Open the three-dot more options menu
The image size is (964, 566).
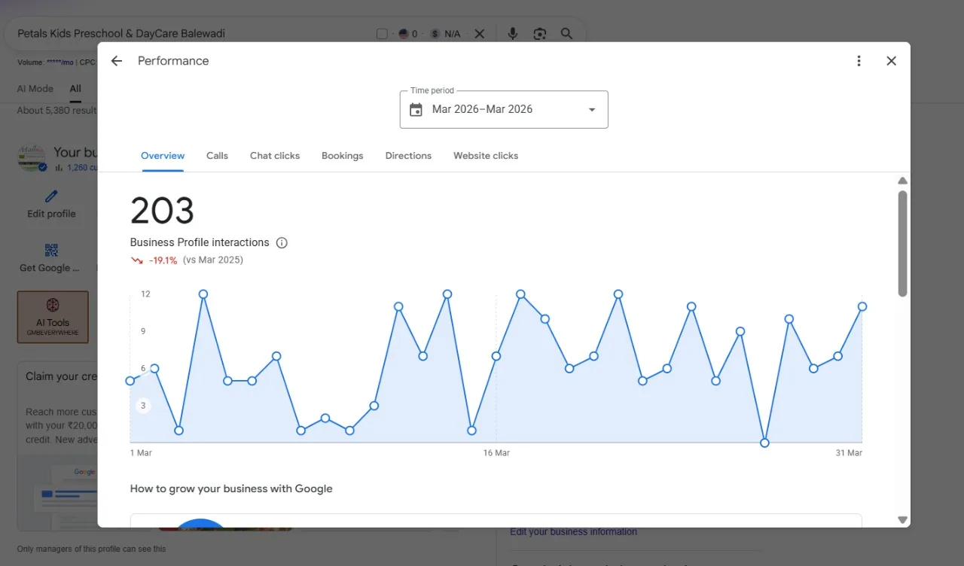(x=859, y=61)
